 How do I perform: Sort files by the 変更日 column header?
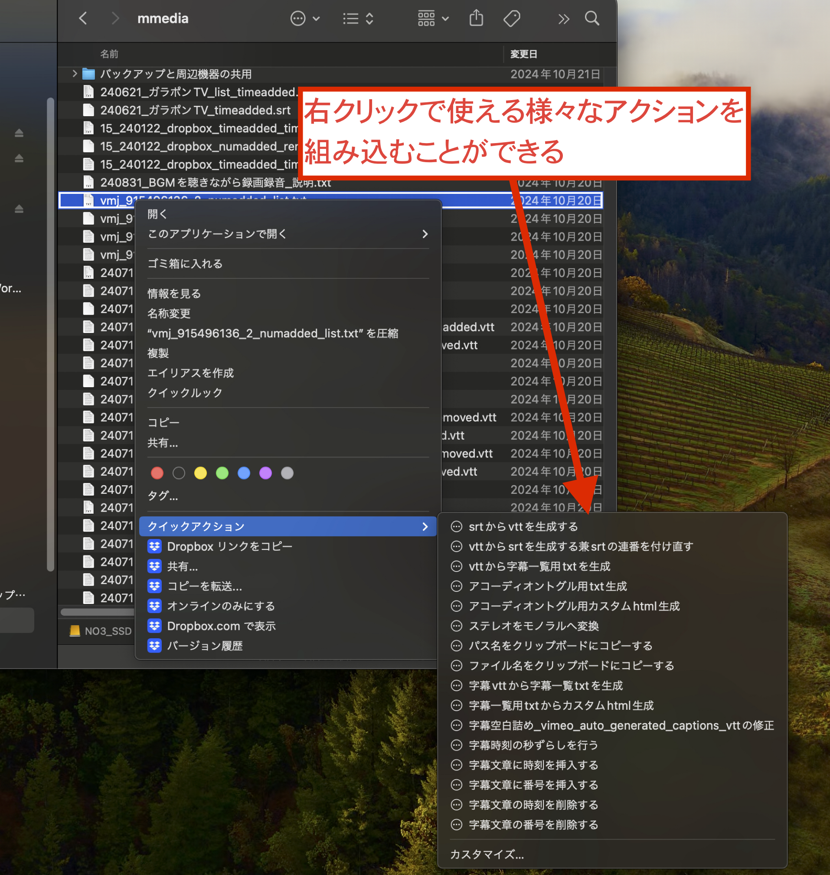tap(523, 54)
